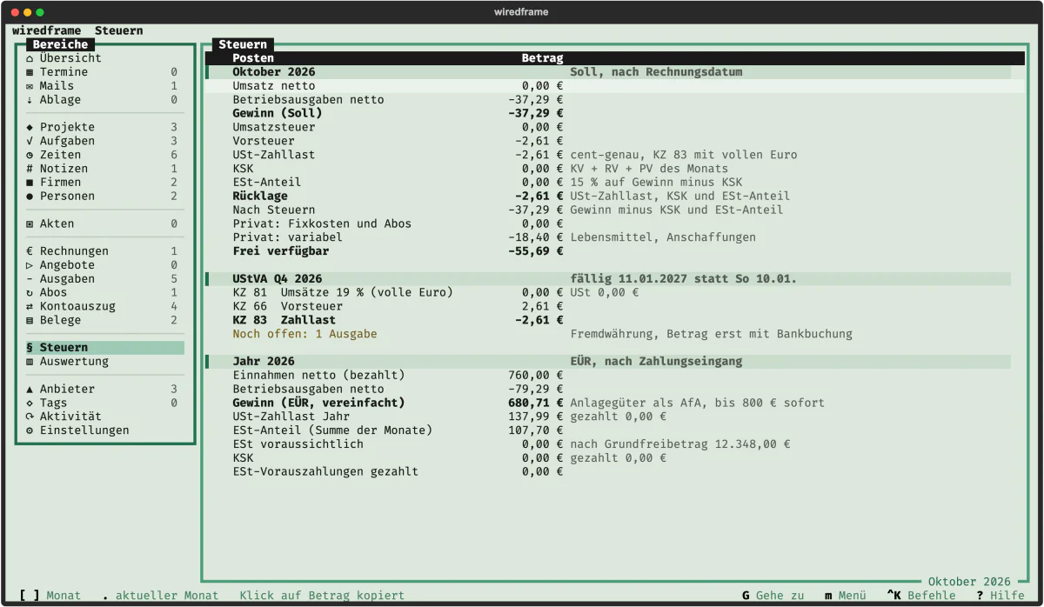This screenshot has height=607, width=1044.
Task: Select the Jahr 2026 section header
Action: [608, 362]
